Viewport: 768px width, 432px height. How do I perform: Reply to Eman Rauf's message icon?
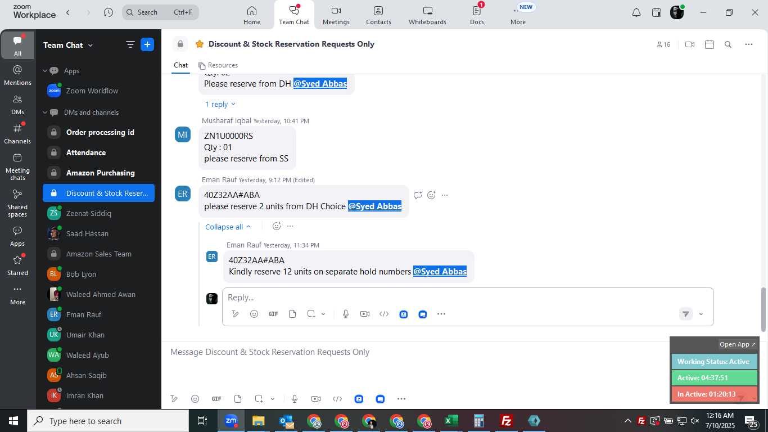point(418,195)
